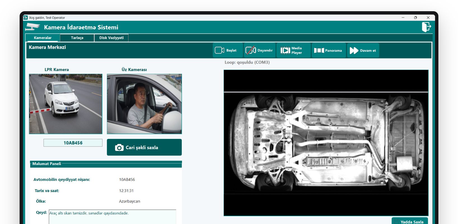Click the vehicle undercarriage scan image

point(326,143)
